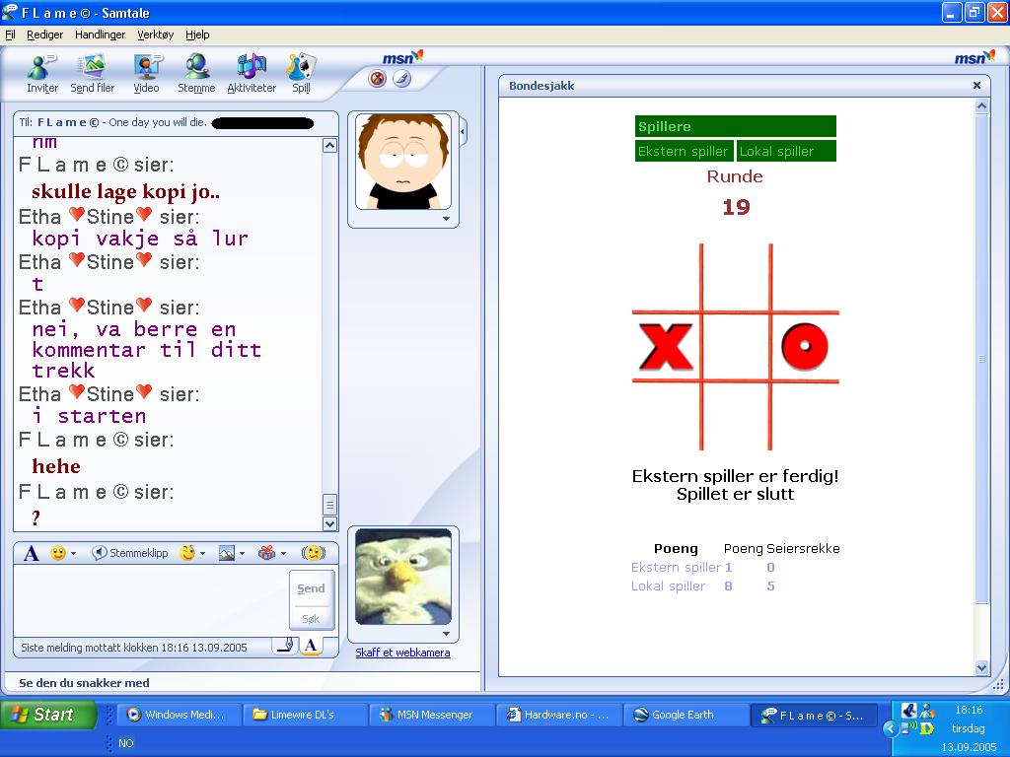This screenshot has width=1010, height=757.
Task: Click the message 'skulle lage kopi jo..'
Action: pos(125,192)
